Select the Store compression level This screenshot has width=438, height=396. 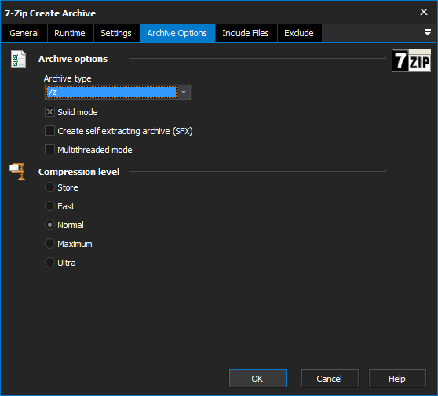point(49,187)
